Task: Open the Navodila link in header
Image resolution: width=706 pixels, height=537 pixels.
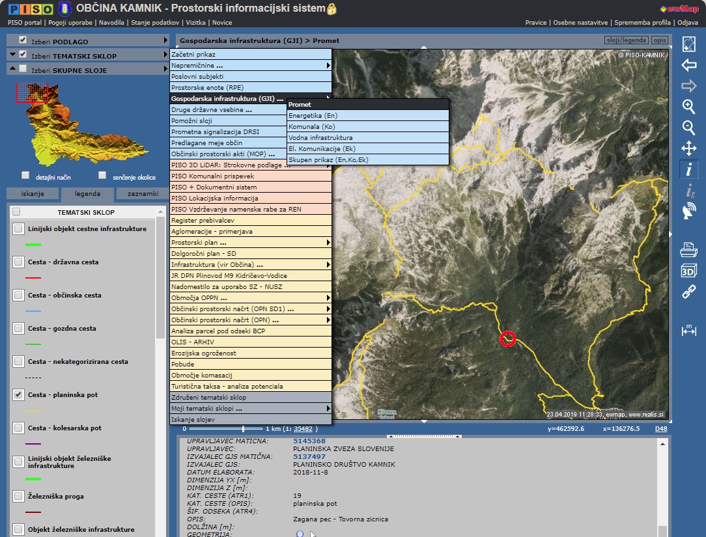Action: [x=111, y=23]
